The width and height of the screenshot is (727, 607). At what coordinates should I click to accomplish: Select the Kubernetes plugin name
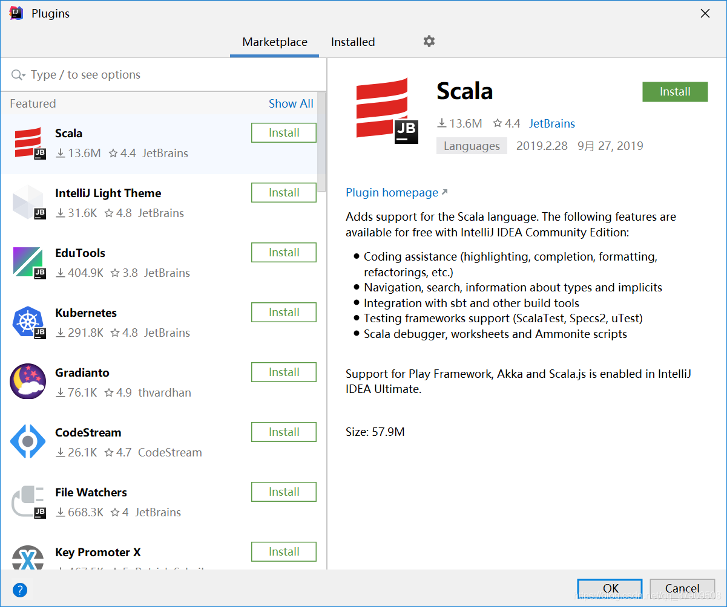[86, 313]
